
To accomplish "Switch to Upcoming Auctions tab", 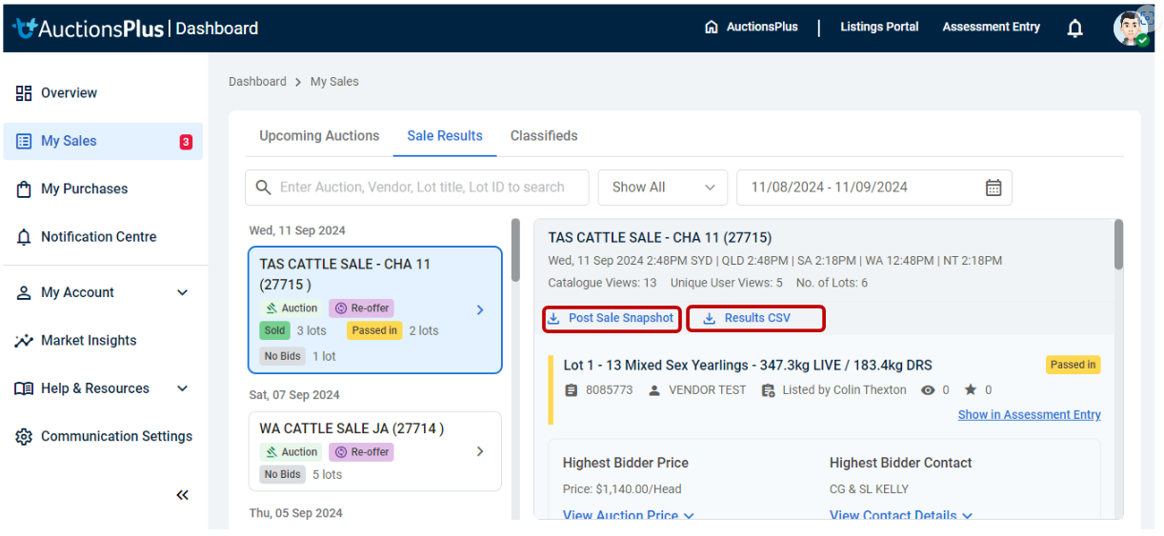I will [x=319, y=136].
